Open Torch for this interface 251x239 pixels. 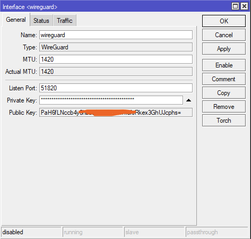[x=224, y=121]
